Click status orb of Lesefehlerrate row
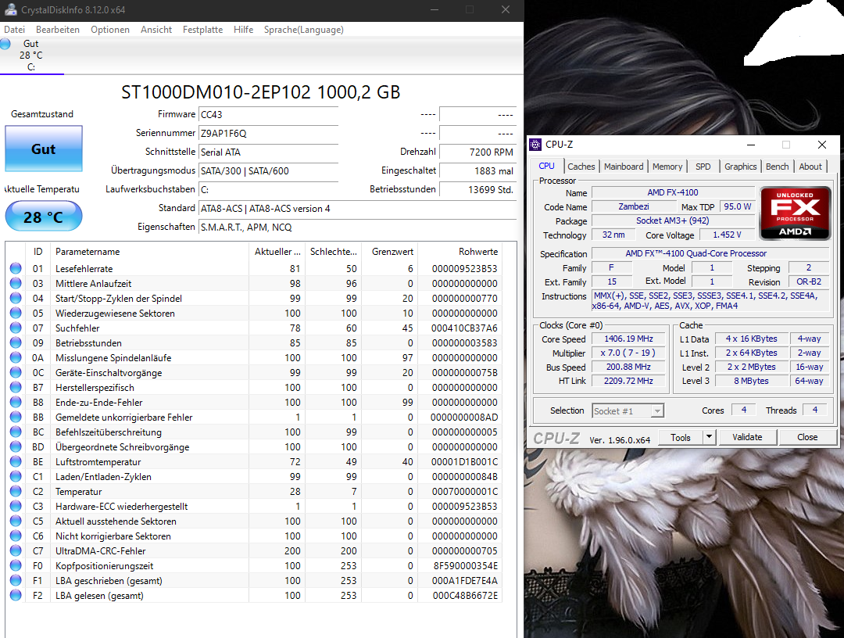This screenshot has width=844, height=638. (x=16, y=268)
